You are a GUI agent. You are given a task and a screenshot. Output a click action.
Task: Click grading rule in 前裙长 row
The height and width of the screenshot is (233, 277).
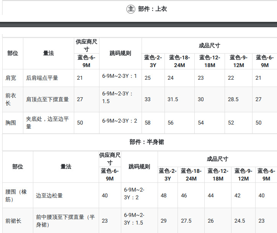(134, 219)
